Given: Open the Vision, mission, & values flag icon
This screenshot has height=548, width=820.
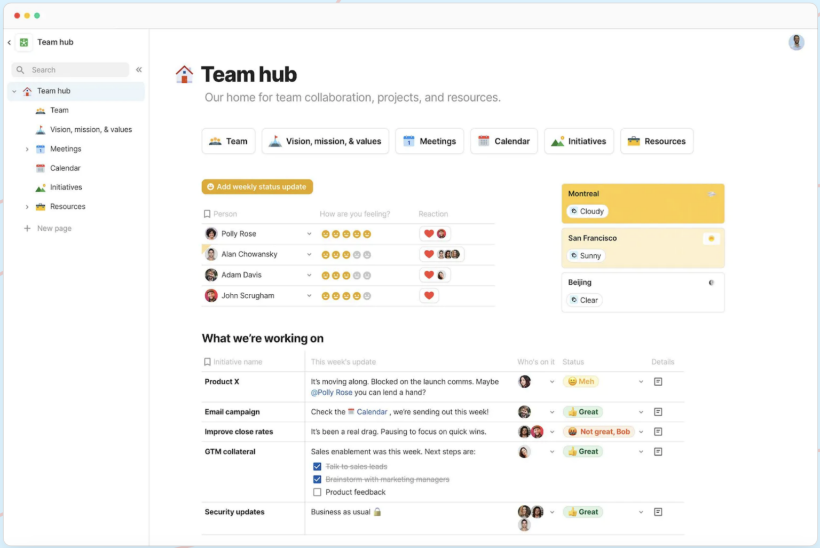Looking at the screenshot, I should [40, 129].
